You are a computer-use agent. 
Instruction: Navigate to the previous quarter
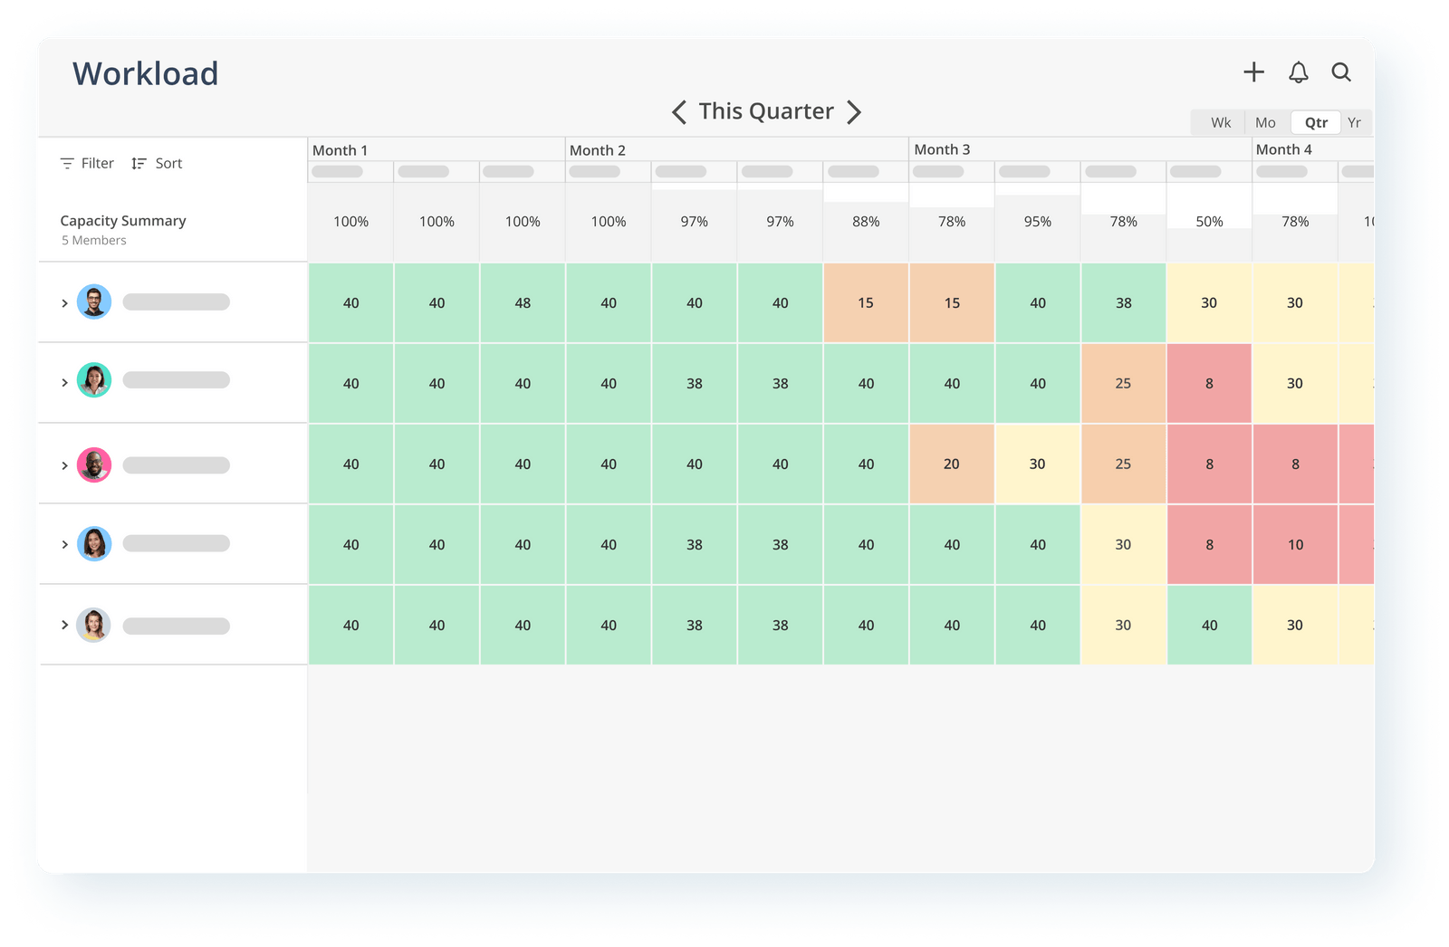click(679, 111)
